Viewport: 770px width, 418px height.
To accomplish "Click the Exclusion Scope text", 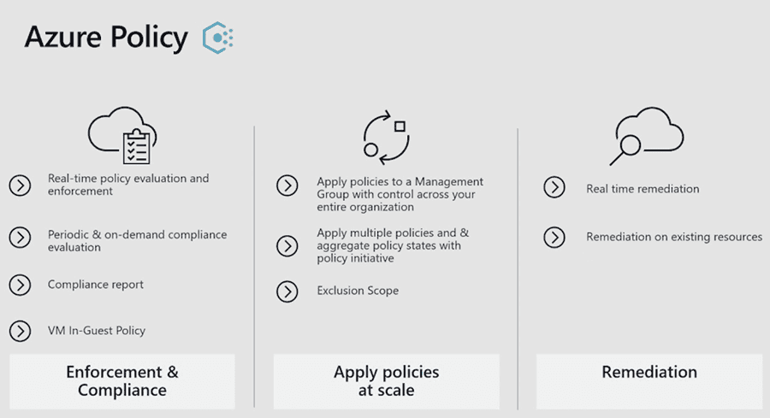I will (358, 291).
